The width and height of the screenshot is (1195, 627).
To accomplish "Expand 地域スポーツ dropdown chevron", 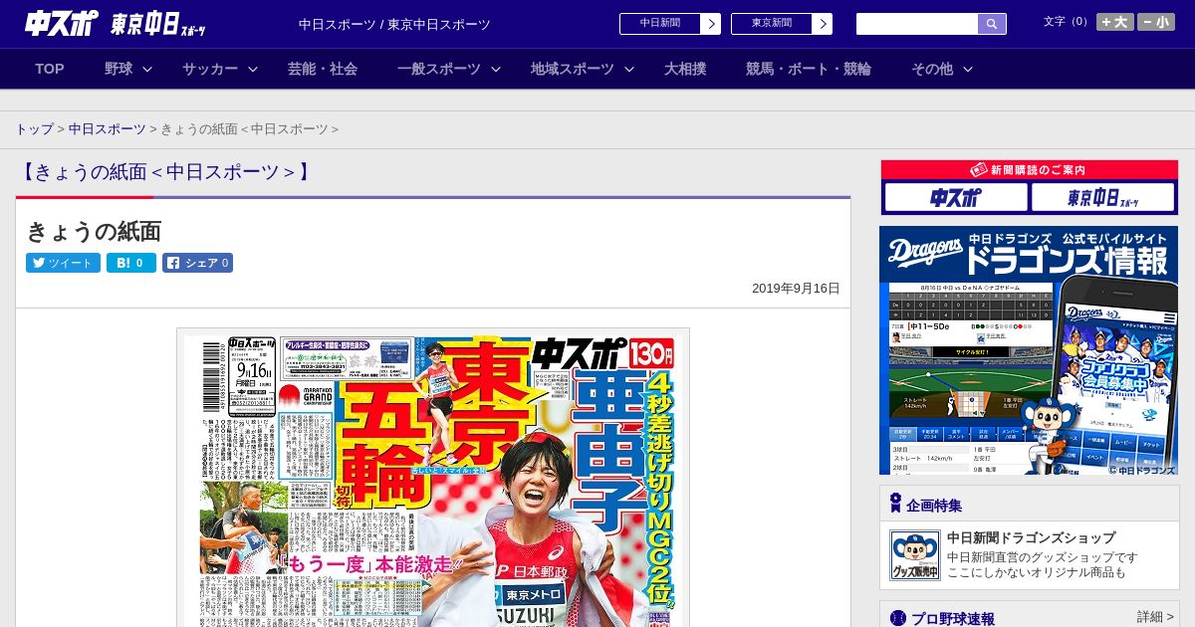I will point(629,69).
